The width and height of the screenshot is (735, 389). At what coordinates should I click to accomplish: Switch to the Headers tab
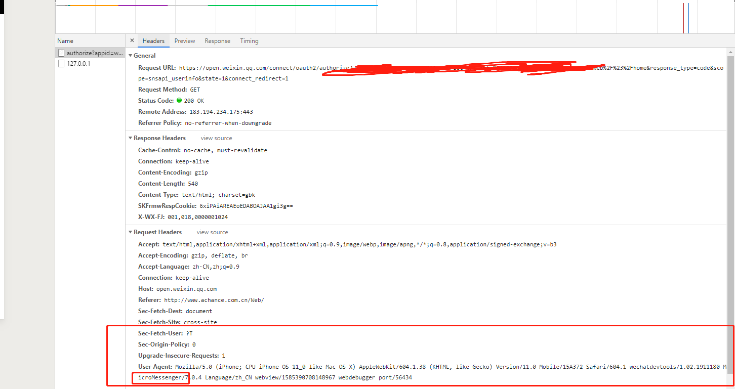tap(153, 41)
